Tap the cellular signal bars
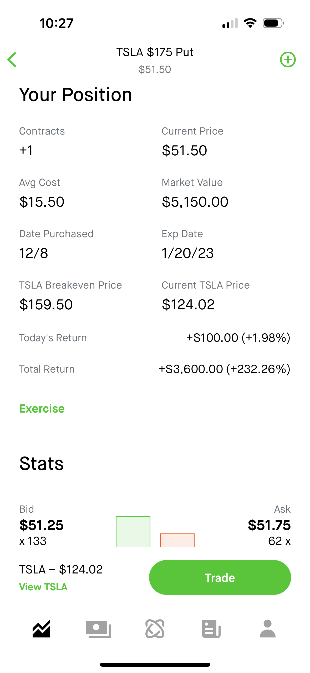 click(x=230, y=23)
